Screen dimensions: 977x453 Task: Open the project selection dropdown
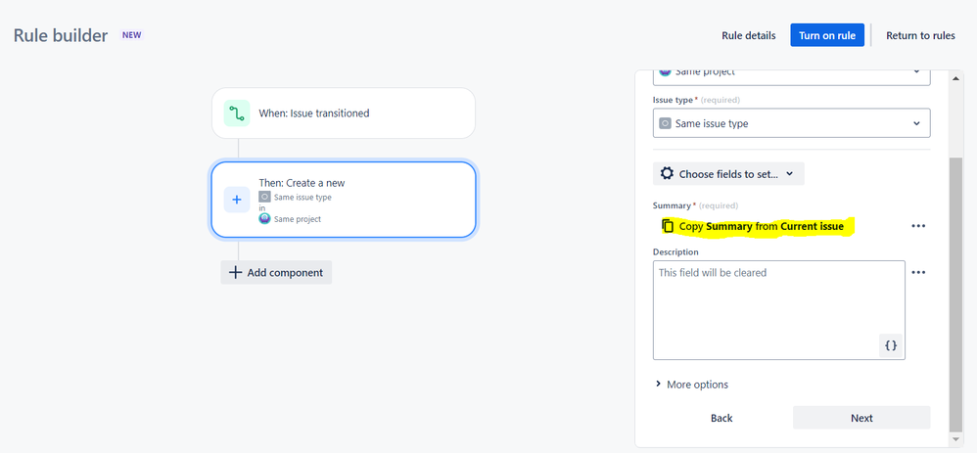[x=791, y=72]
